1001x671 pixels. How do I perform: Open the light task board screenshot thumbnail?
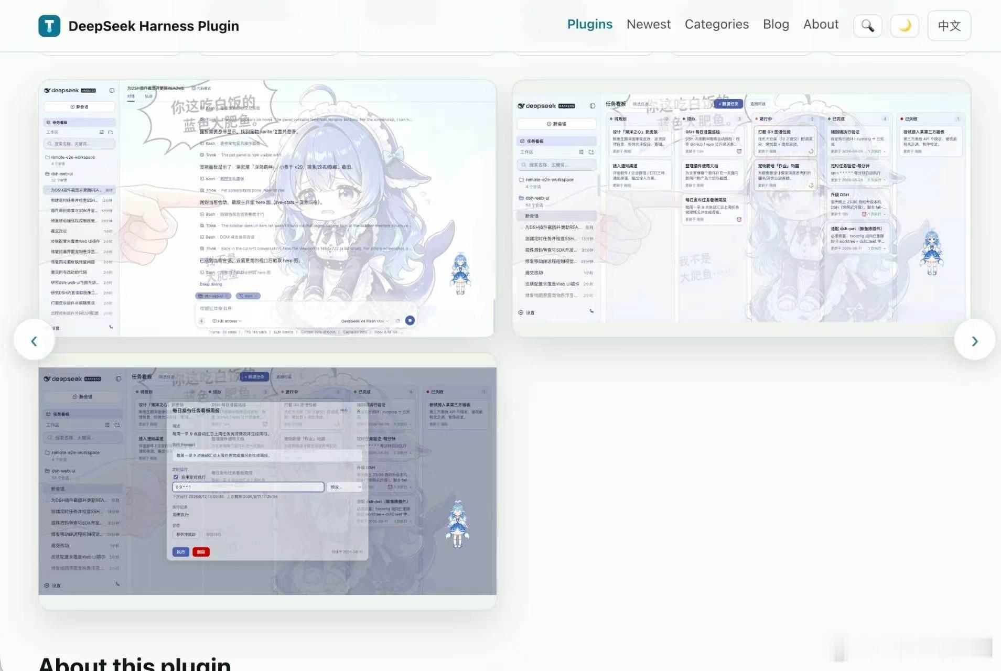pyautogui.click(x=741, y=208)
